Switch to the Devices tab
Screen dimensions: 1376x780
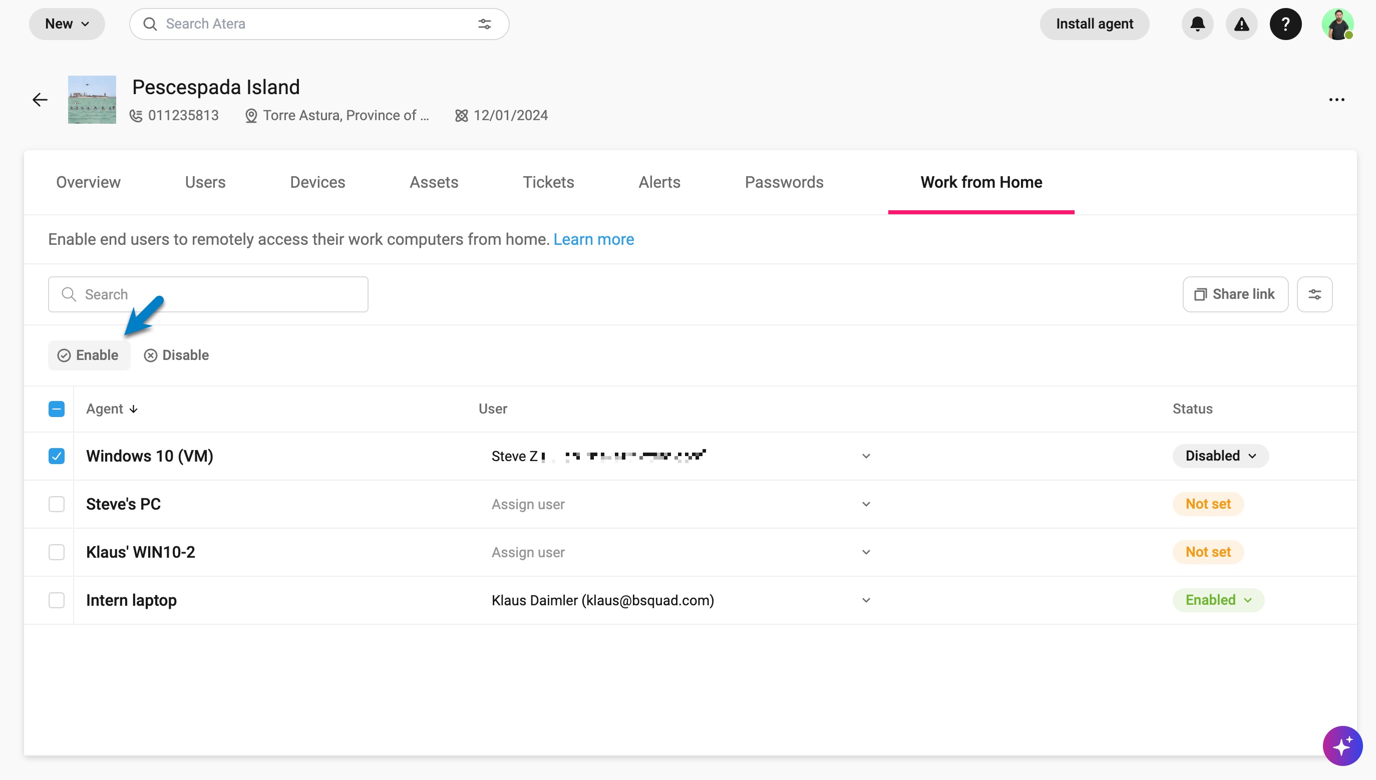pos(318,183)
